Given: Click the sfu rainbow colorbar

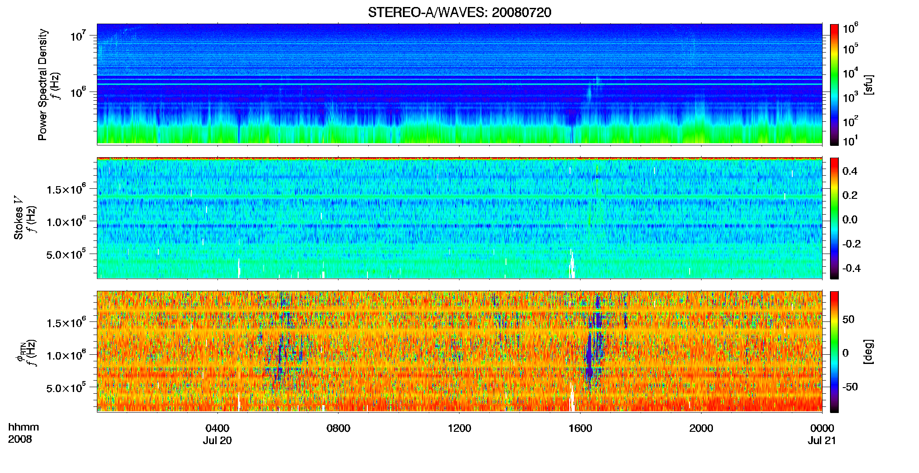Looking at the screenshot, I should point(834,85).
